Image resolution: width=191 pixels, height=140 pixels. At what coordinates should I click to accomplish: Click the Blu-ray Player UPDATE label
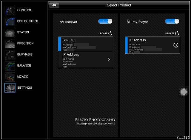(170, 33)
